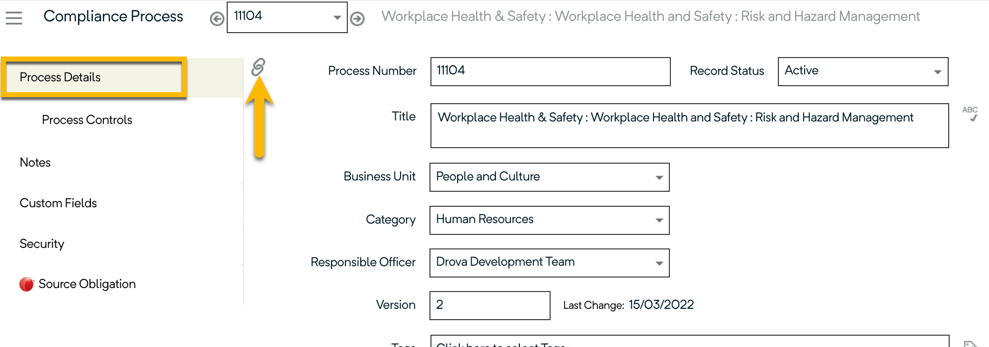Open the process number 11104 selector dropdown
989x347 pixels.
(336, 18)
